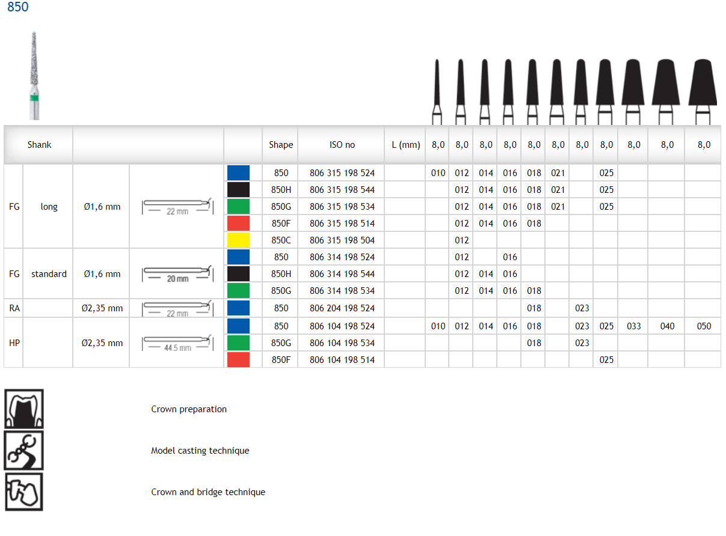Click the Crown preparation text label

click(x=189, y=409)
